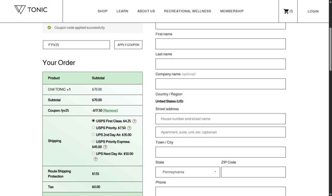Click help icon beside USPS First Class
332x196 pixels.
click(135, 121)
